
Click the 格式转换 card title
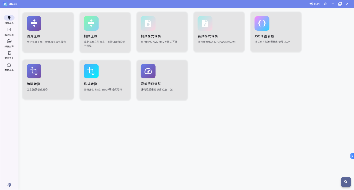pyautogui.click(x=90, y=84)
